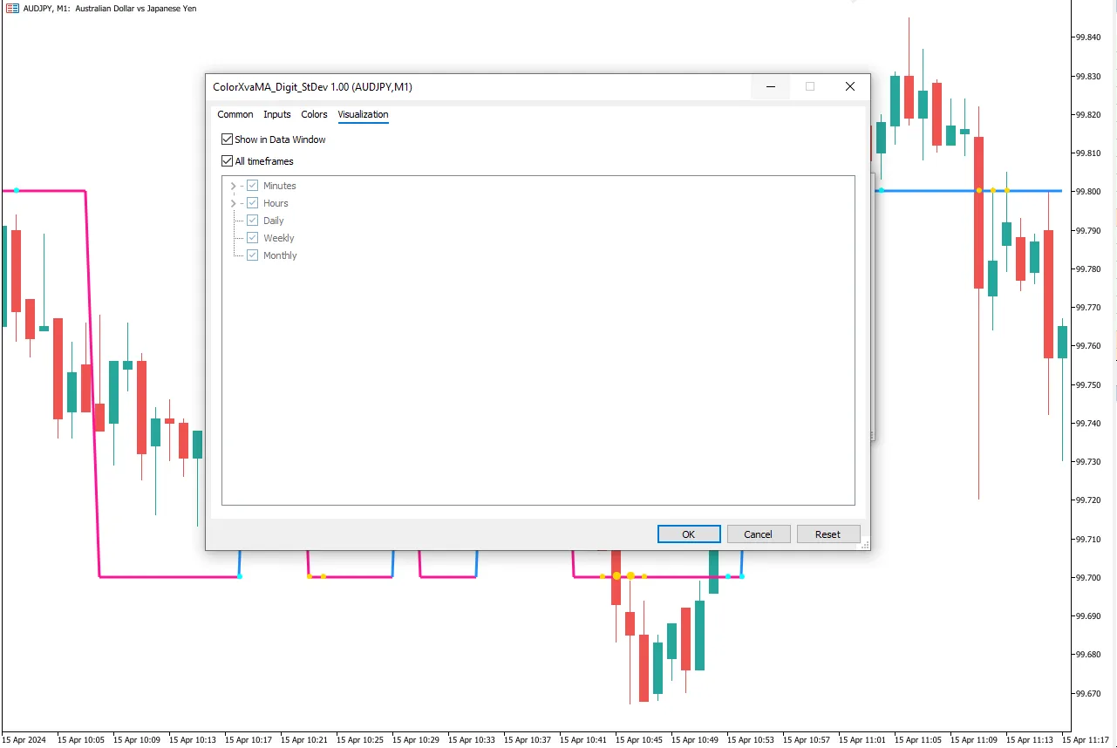1117x748 pixels.
Task: Expand the Hours tree node
Action: coord(233,203)
